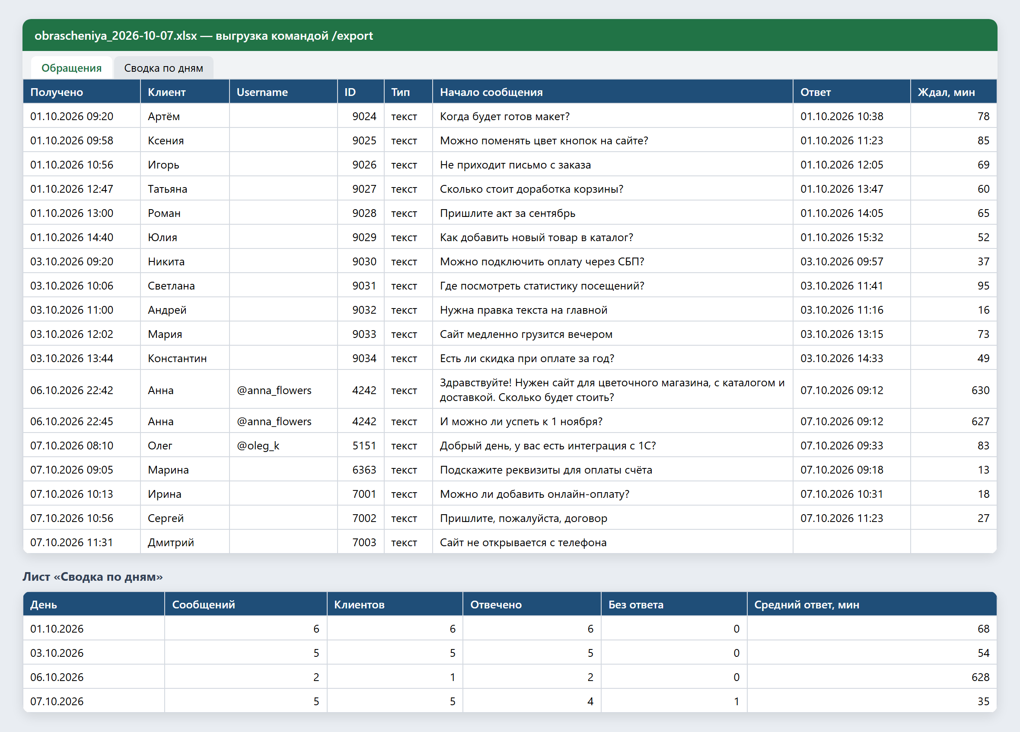This screenshot has width=1020, height=732.
Task: Switch to the Сводка по дням tab
Action: coord(163,68)
